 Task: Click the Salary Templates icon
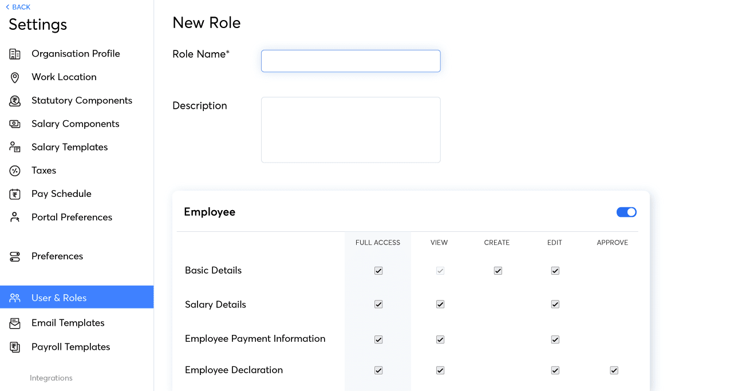pyautogui.click(x=15, y=147)
